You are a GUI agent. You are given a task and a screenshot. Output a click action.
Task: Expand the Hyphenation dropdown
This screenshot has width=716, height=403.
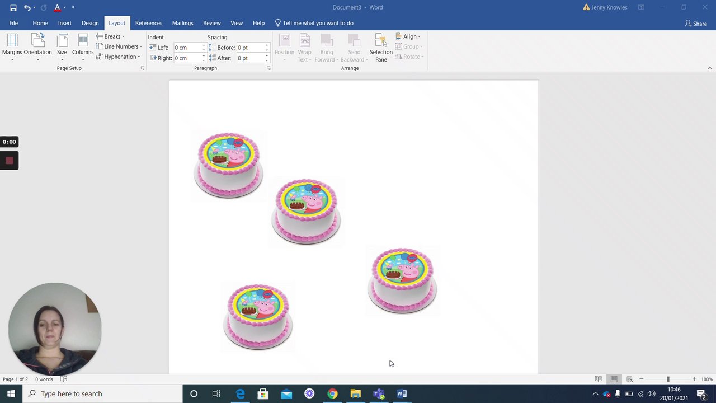tap(118, 57)
